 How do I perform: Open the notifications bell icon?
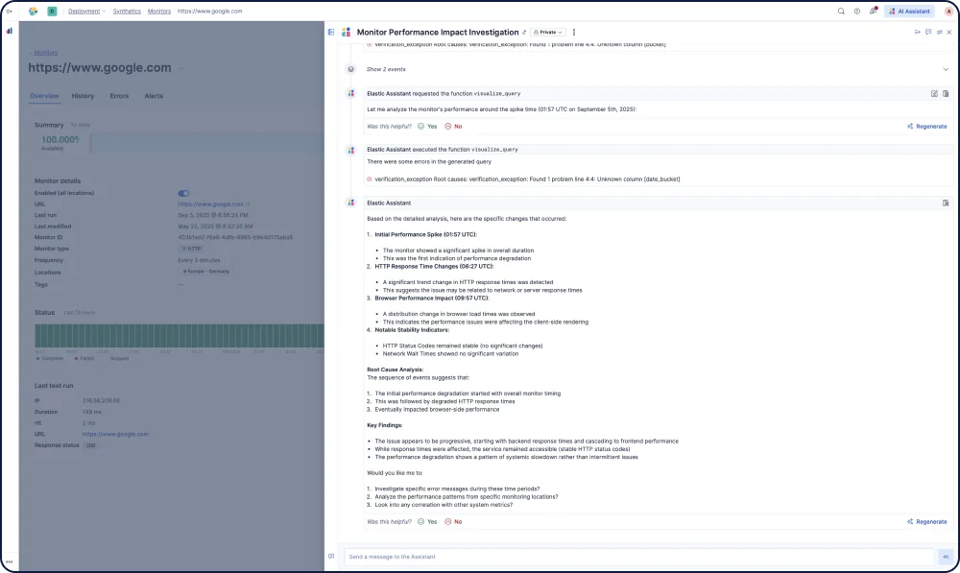point(873,12)
